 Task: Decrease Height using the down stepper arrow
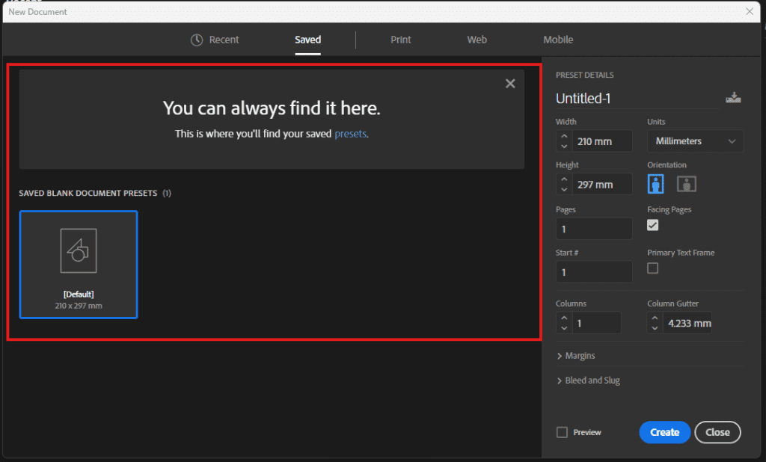563,188
